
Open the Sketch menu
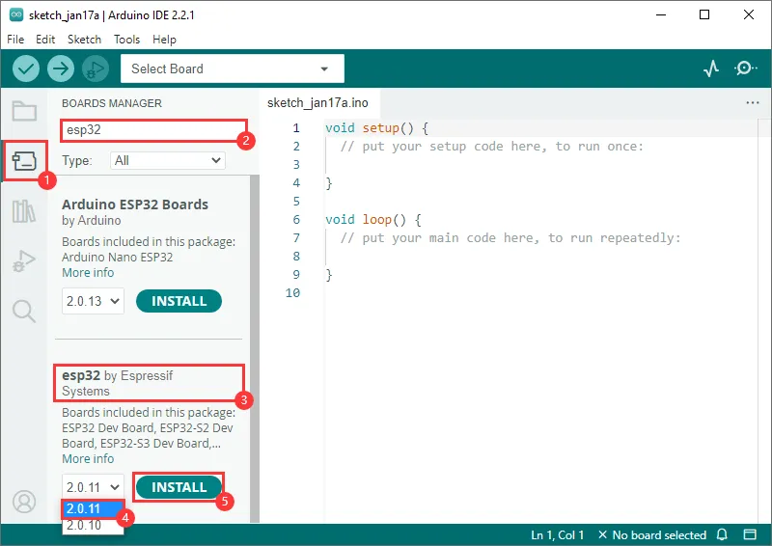84,40
